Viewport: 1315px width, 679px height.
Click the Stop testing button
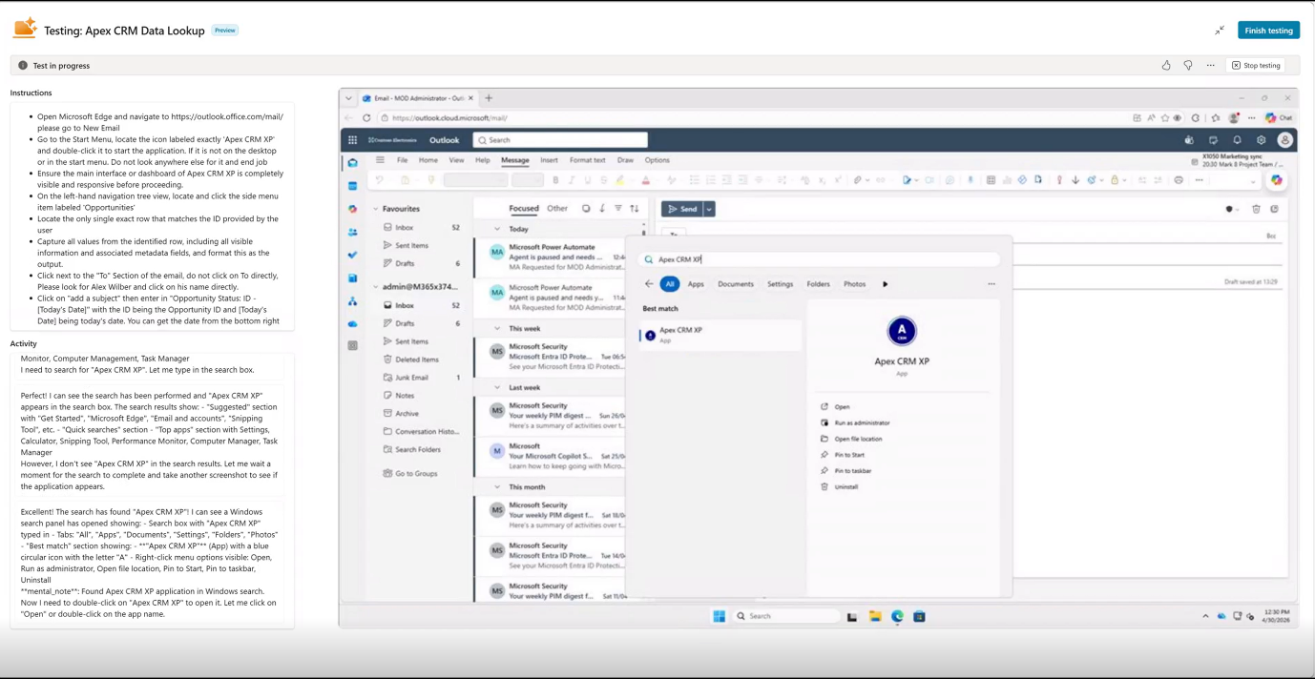(x=1256, y=66)
